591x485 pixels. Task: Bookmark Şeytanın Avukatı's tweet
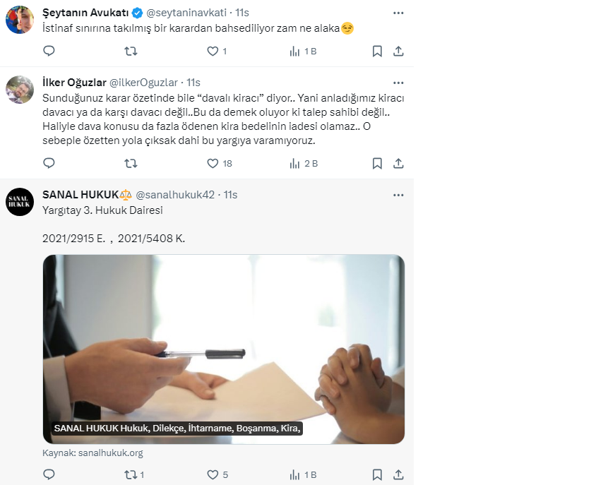pyautogui.click(x=377, y=51)
